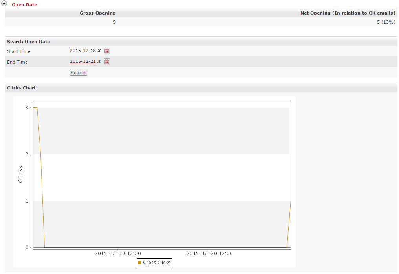Click the Gross Clicks legend label

click(157, 263)
